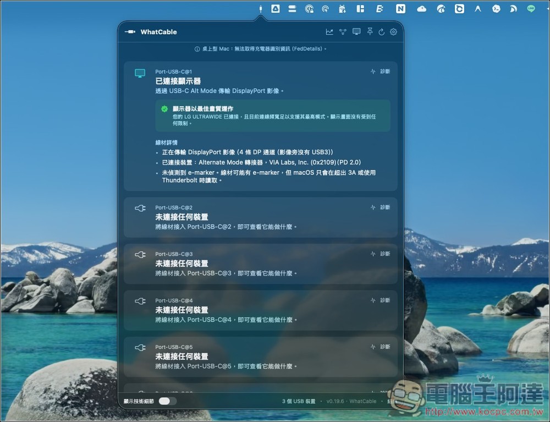
Task: Open the Notion N menu bar icon
Action: [x=400, y=9]
